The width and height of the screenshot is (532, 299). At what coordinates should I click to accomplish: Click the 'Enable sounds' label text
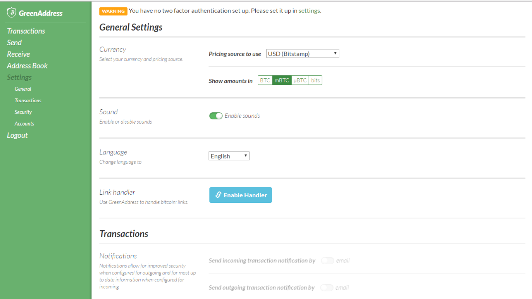tap(242, 116)
